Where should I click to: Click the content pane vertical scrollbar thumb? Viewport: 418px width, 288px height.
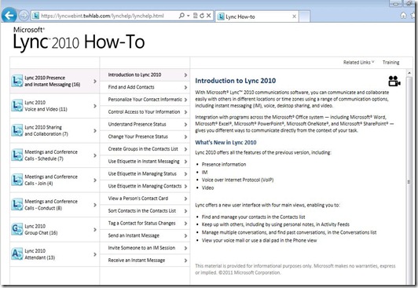click(x=409, y=181)
